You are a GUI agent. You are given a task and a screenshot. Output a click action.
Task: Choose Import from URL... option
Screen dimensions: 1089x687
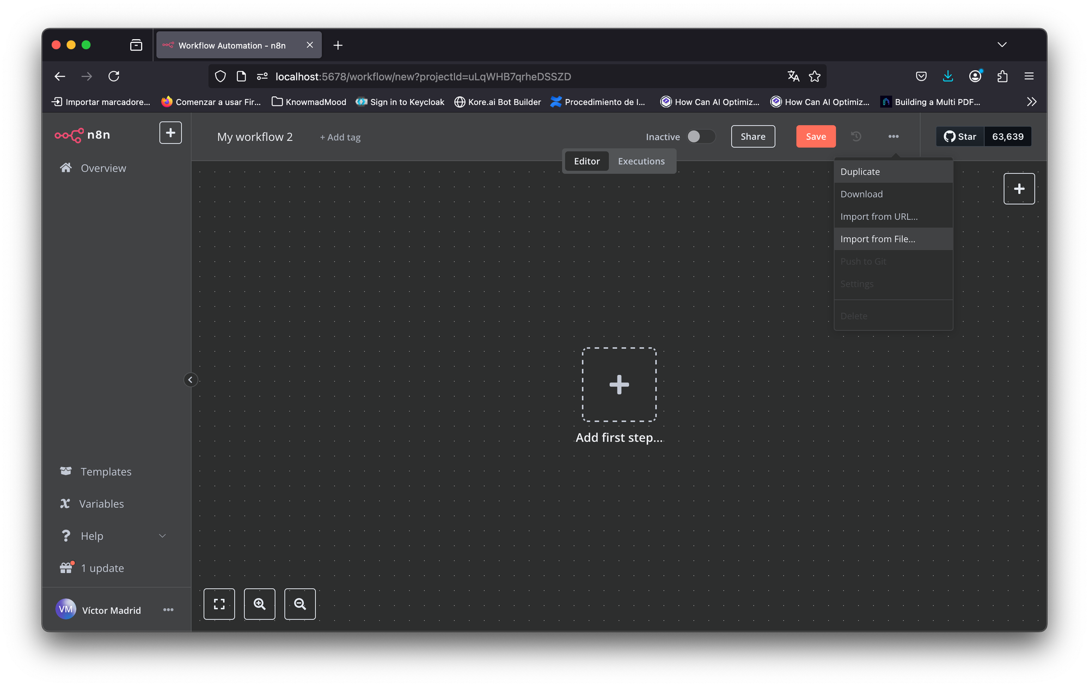point(894,216)
